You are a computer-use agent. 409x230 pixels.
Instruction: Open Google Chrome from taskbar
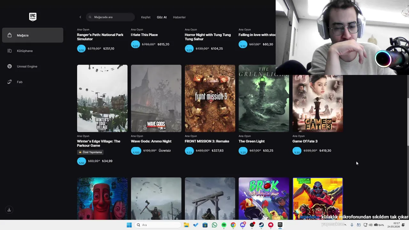pyautogui.click(x=233, y=225)
